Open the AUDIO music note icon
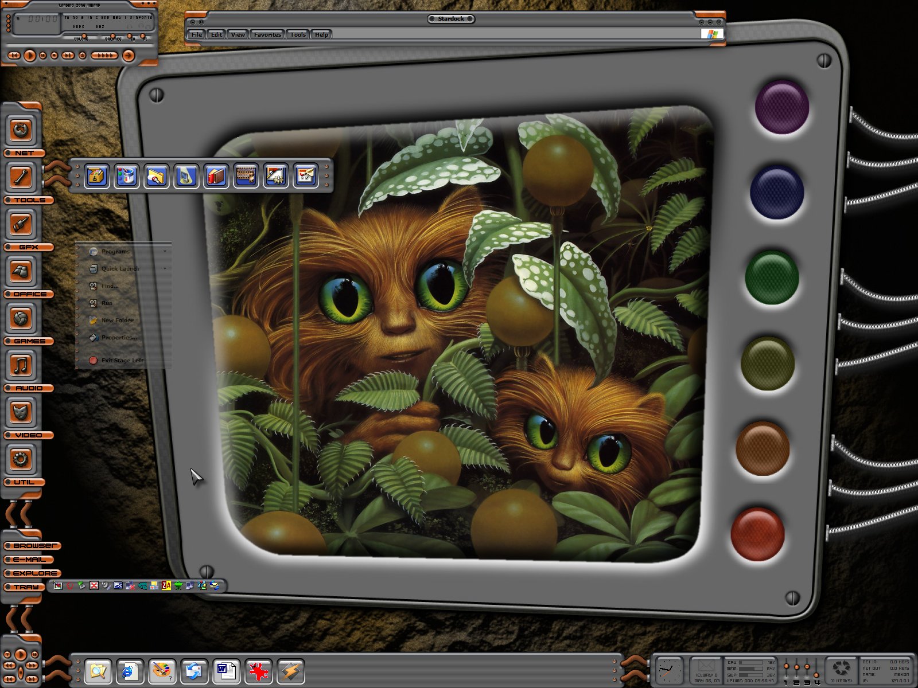The image size is (918, 688). pos(21,365)
